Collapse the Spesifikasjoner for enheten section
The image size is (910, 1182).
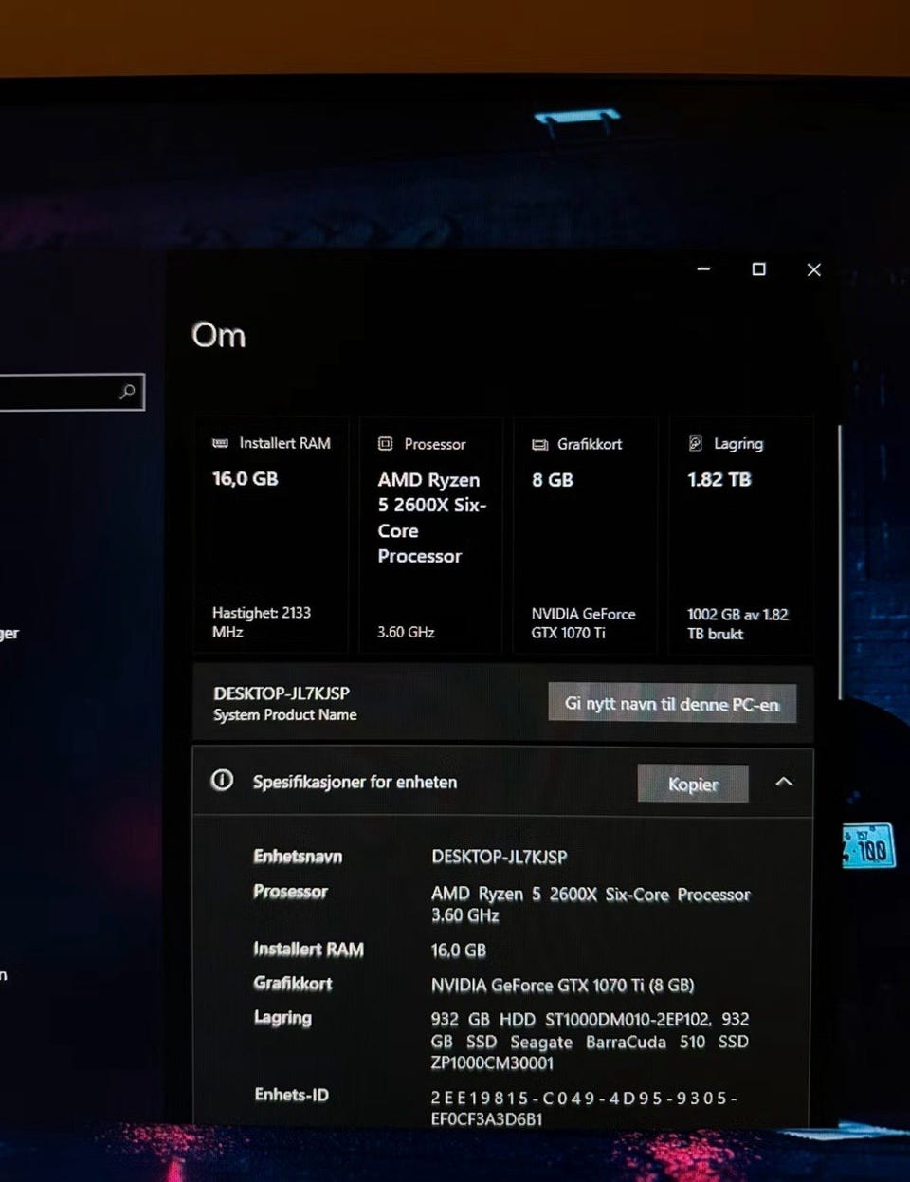(x=784, y=782)
